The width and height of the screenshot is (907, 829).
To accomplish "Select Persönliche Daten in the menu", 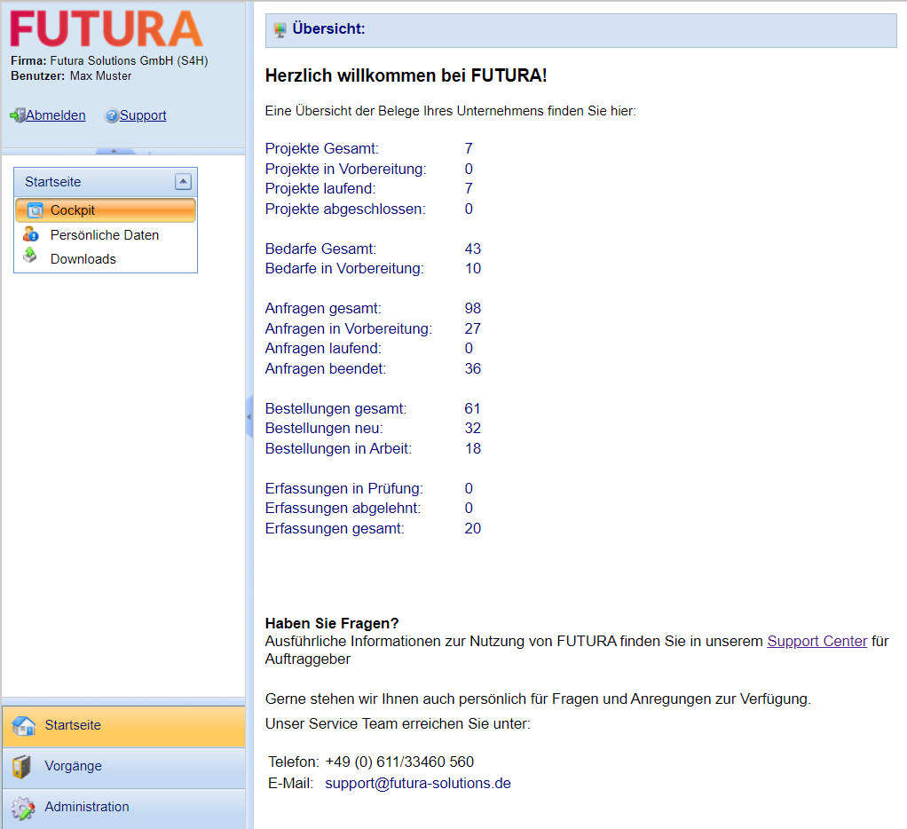I will (105, 235).
